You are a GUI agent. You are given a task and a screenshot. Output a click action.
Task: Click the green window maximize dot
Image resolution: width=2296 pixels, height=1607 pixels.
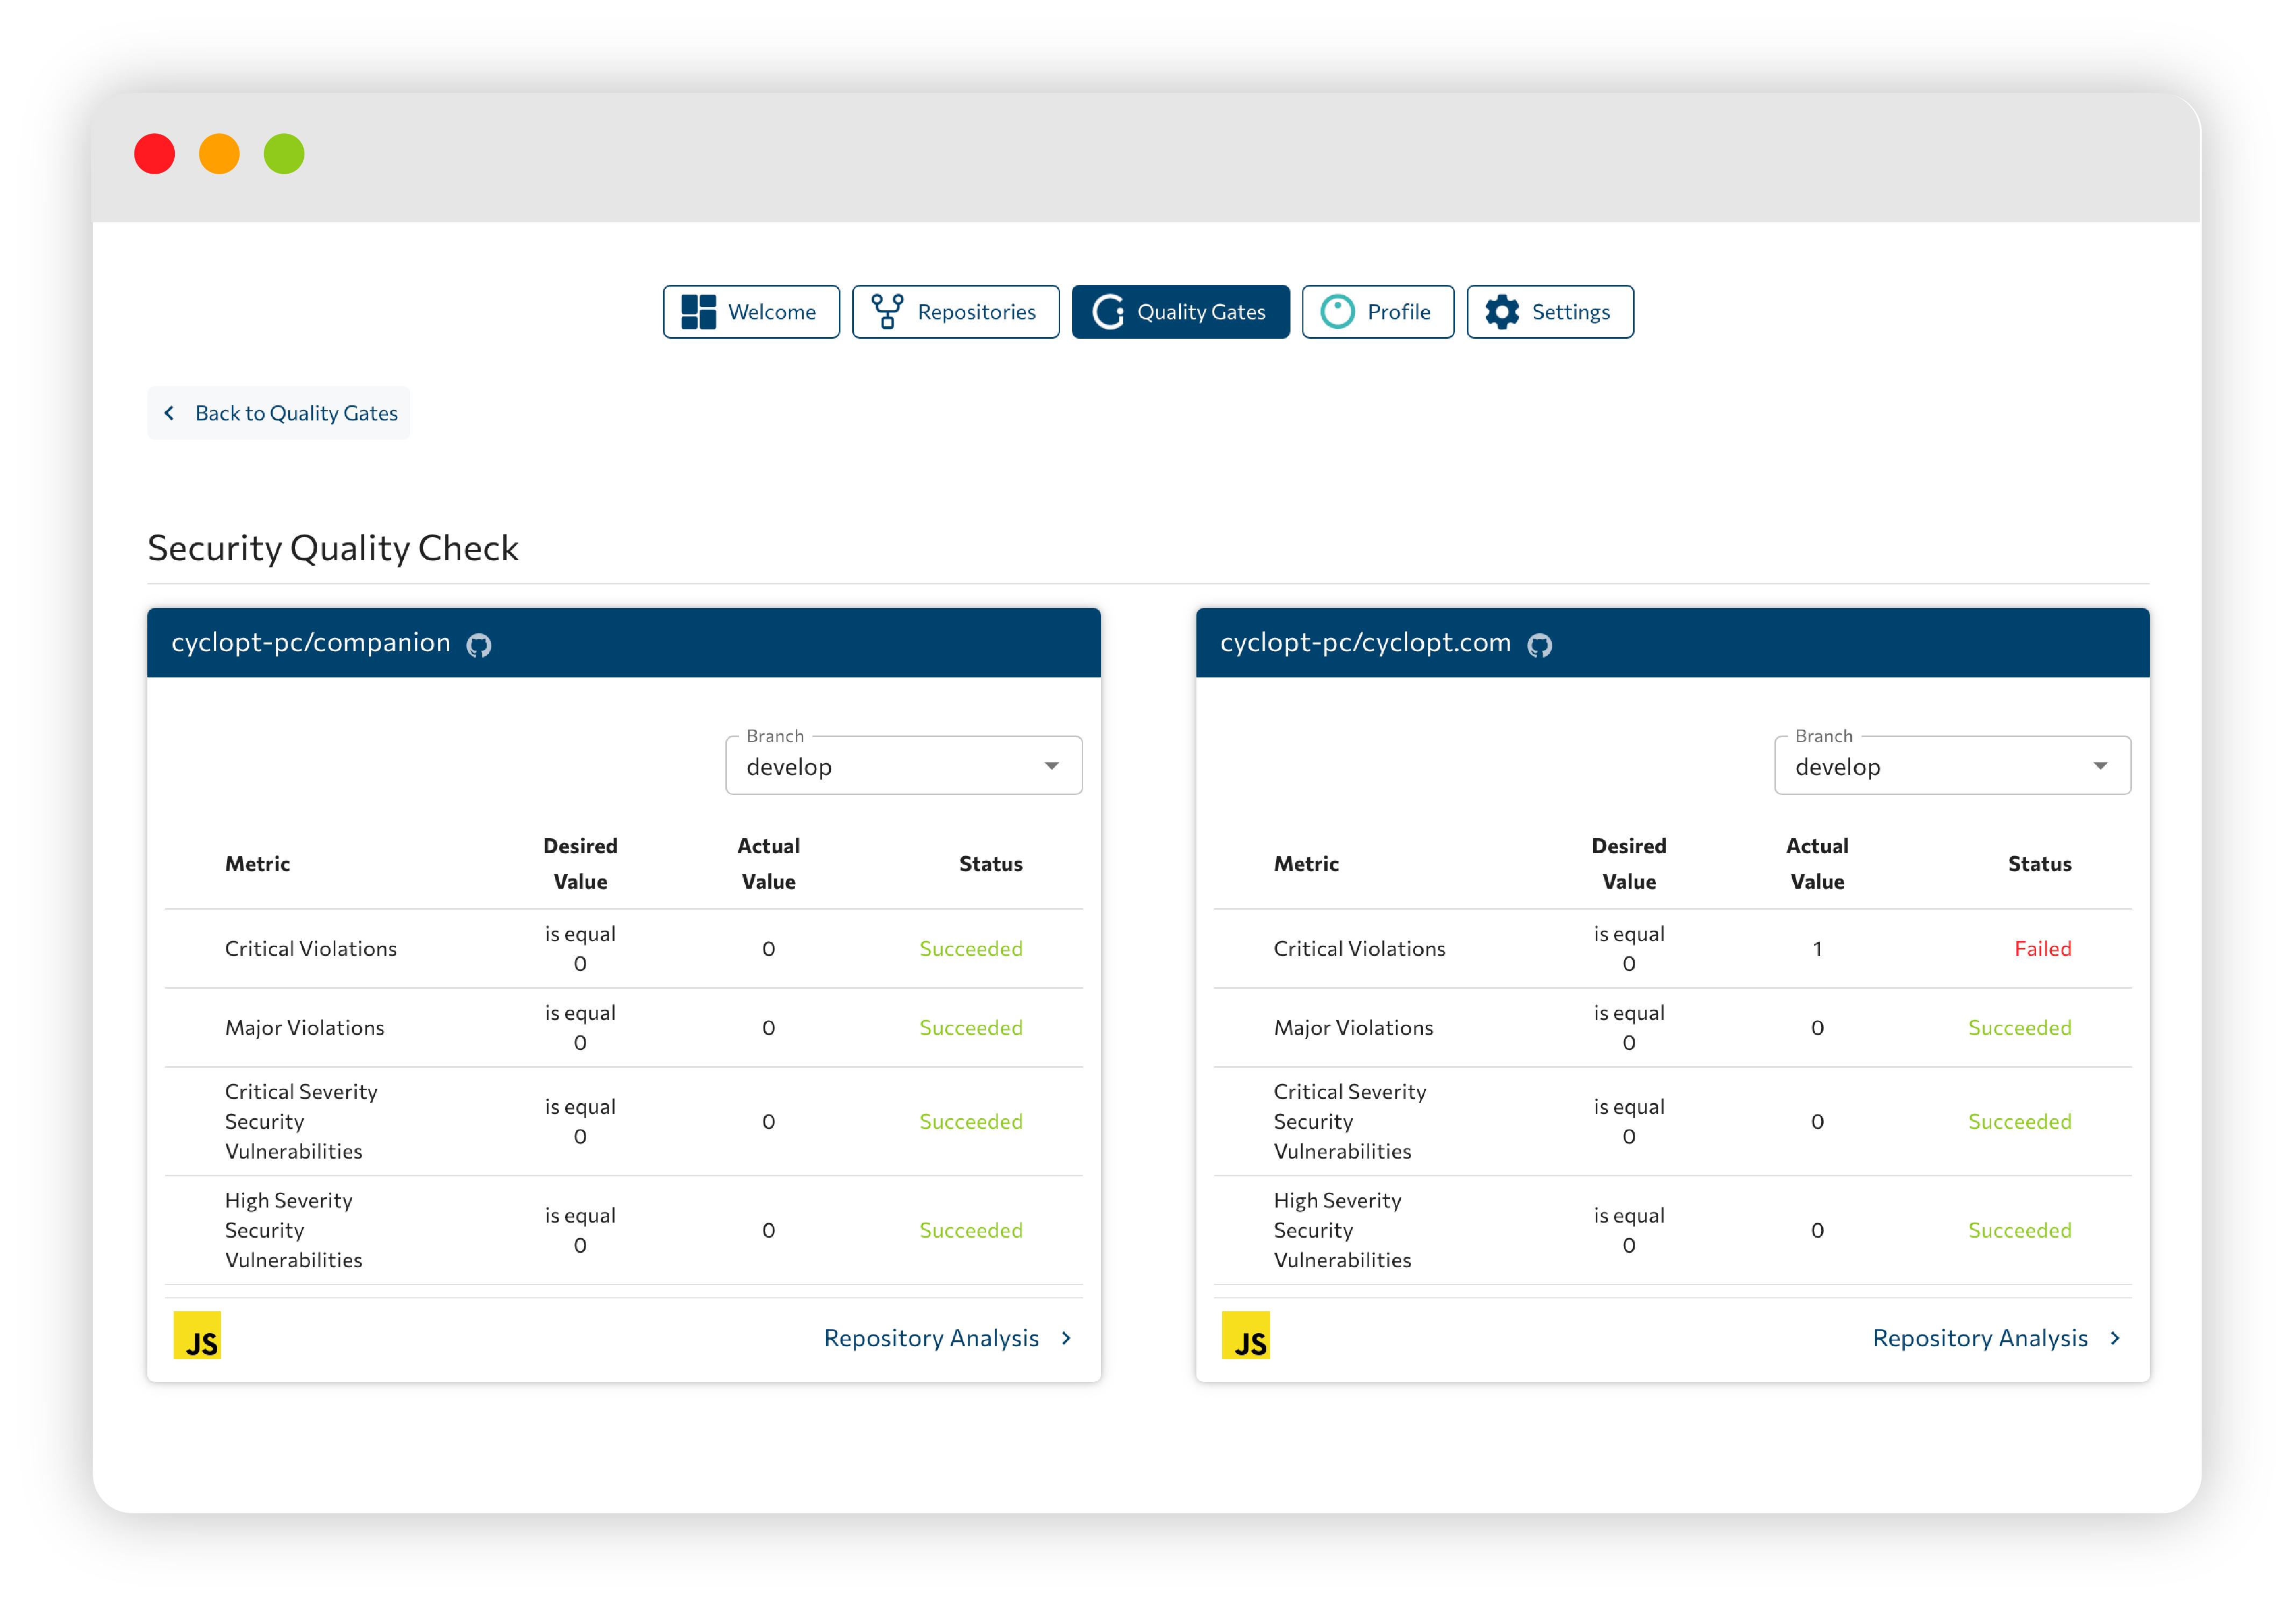(284, 154)
